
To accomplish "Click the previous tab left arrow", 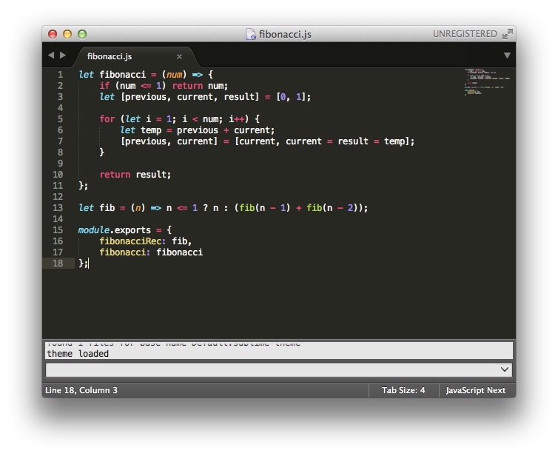I will click(x=50, y=56).
